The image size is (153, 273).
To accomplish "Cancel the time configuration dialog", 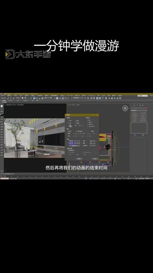I will pyautogui.click(x=95, y=159).
